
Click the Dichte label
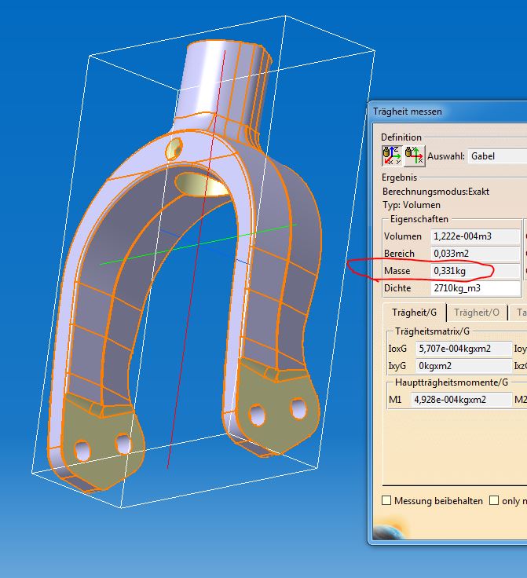tap(397, 288)
